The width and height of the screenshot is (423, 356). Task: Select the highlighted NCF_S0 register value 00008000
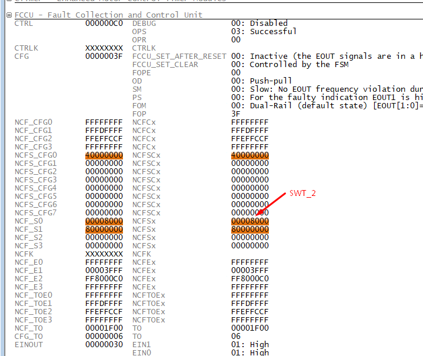[x=104, y=221]
